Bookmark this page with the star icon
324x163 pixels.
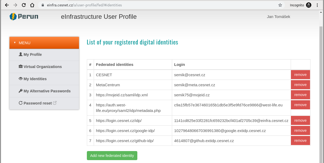[x=280, y=5]
